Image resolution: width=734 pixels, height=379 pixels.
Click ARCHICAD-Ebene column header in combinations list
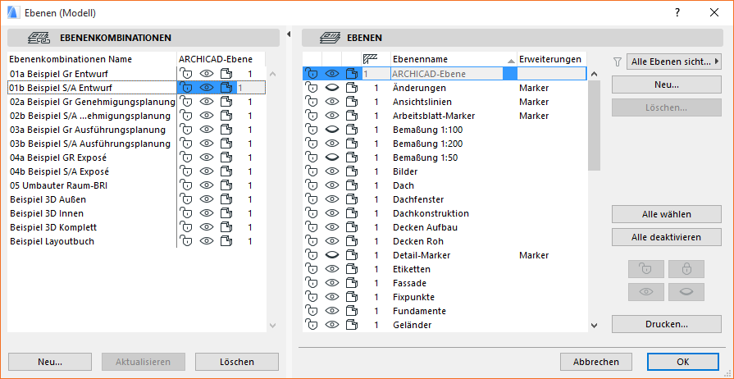click(221, 59)
